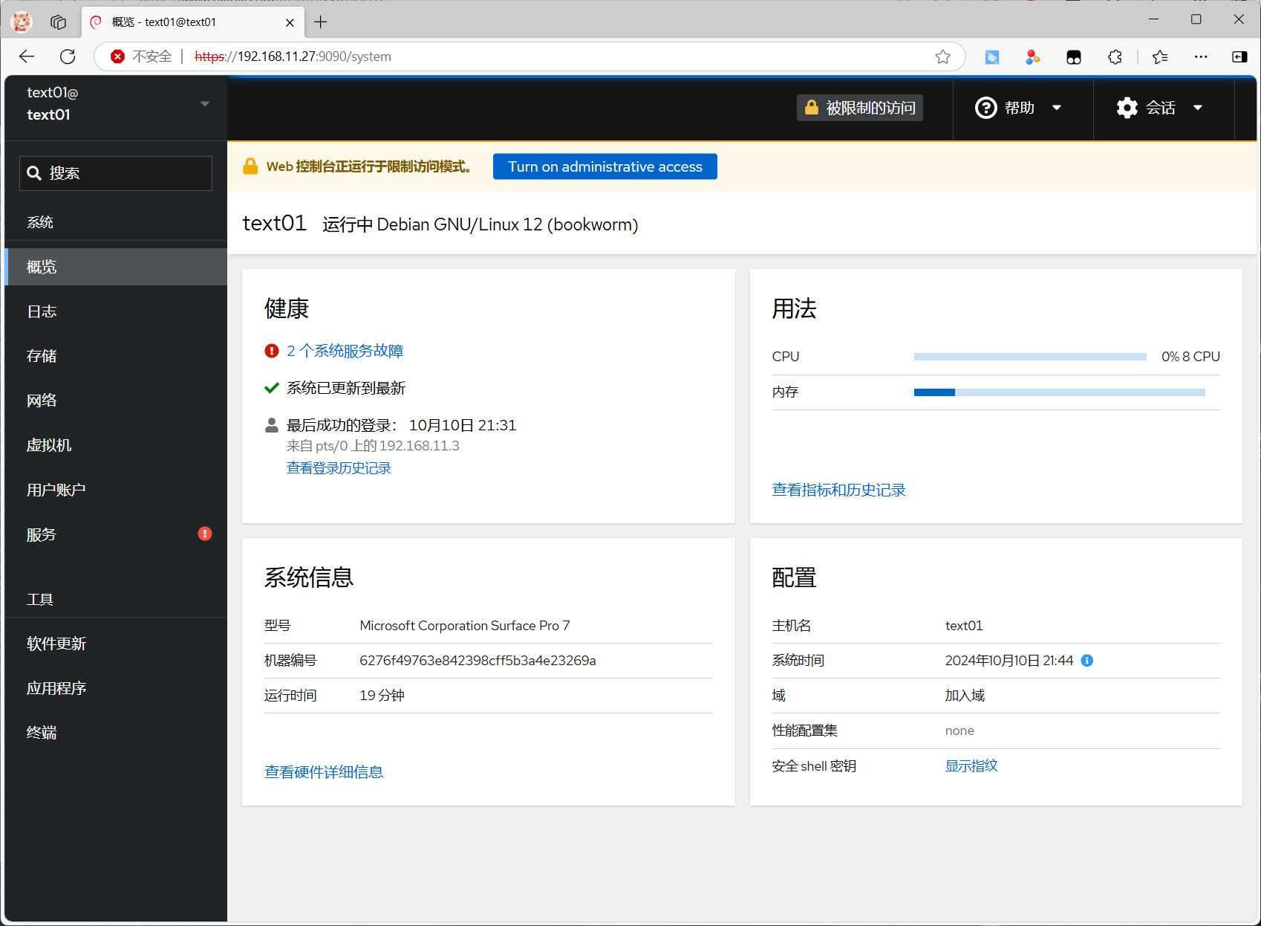Click the browser refresh icon
Image resolution: width=1261 pixels, height=926 pixels.
pos(68,56)
